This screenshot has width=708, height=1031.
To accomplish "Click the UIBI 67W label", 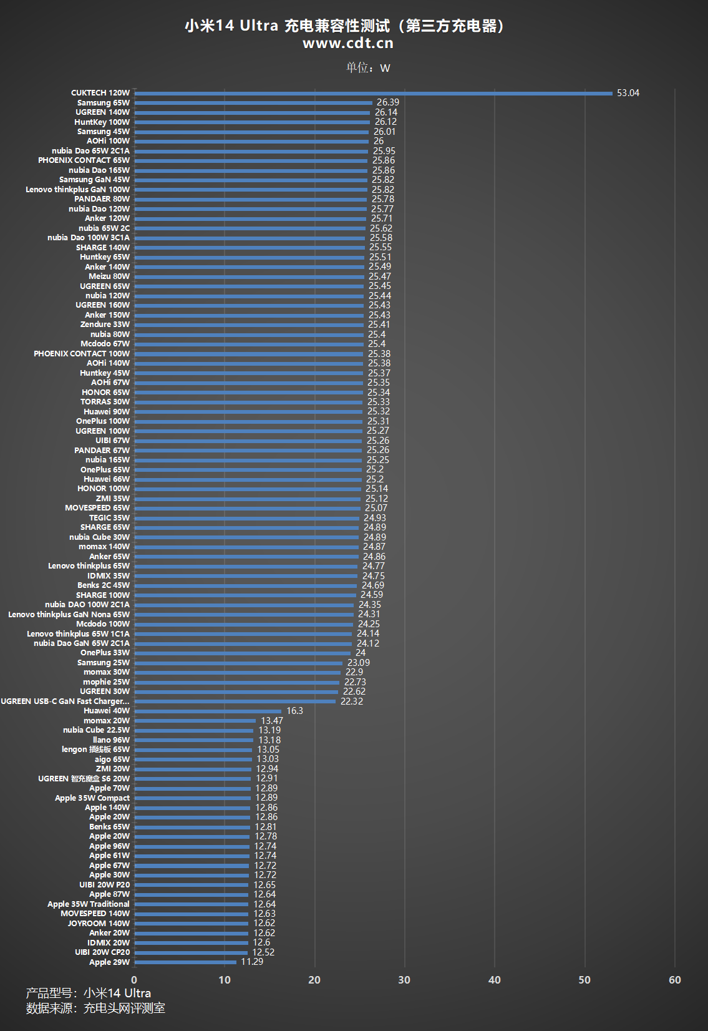I will [113, 441].
